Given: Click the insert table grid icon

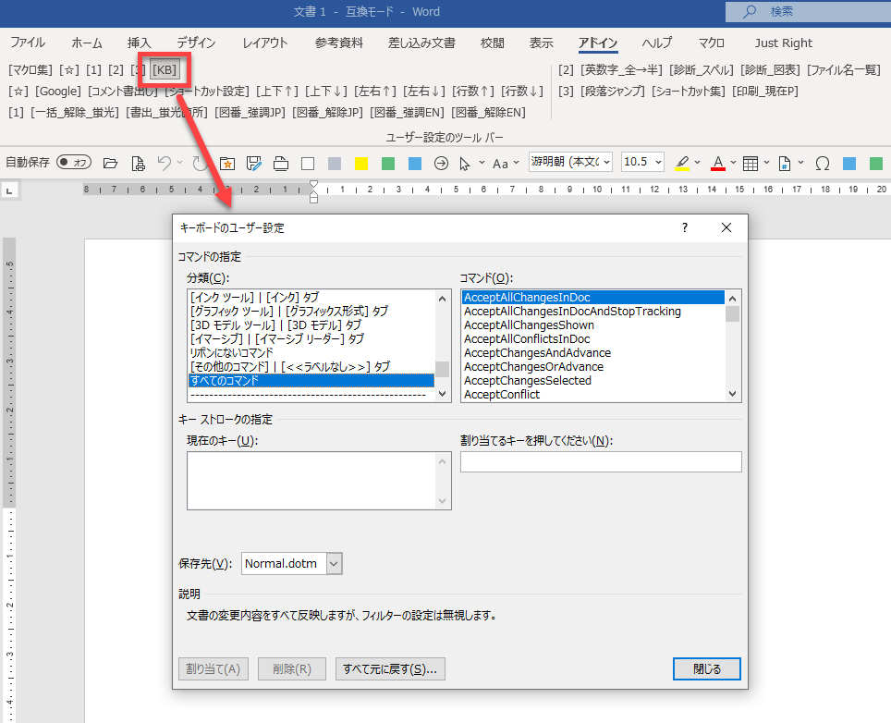Looking at the screenshot, I should 751,163.
